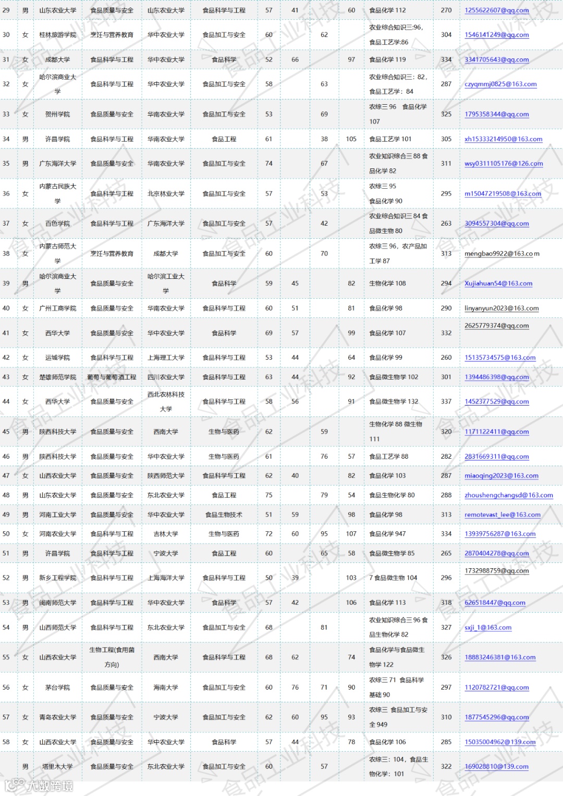
Task: Click the 哈尔滨工业大学 cell
Action: coord(166,284)
